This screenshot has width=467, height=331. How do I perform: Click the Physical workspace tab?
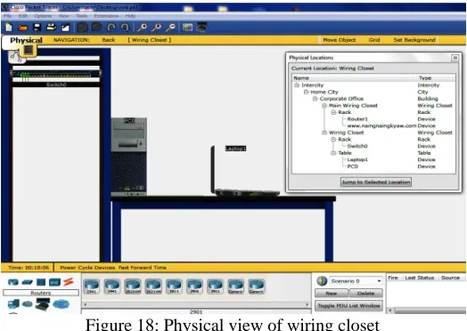(x=26, y=40)
